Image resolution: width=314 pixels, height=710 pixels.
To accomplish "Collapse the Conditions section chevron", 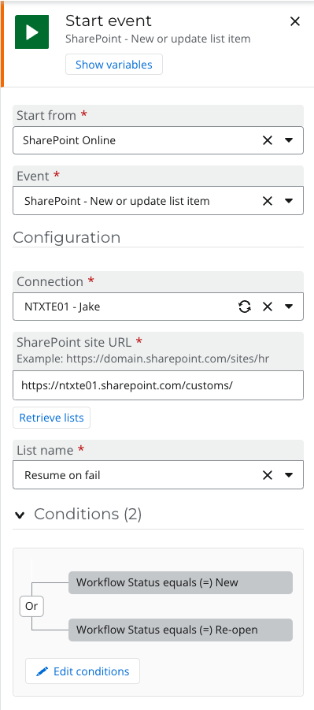I will coord(20,515).
